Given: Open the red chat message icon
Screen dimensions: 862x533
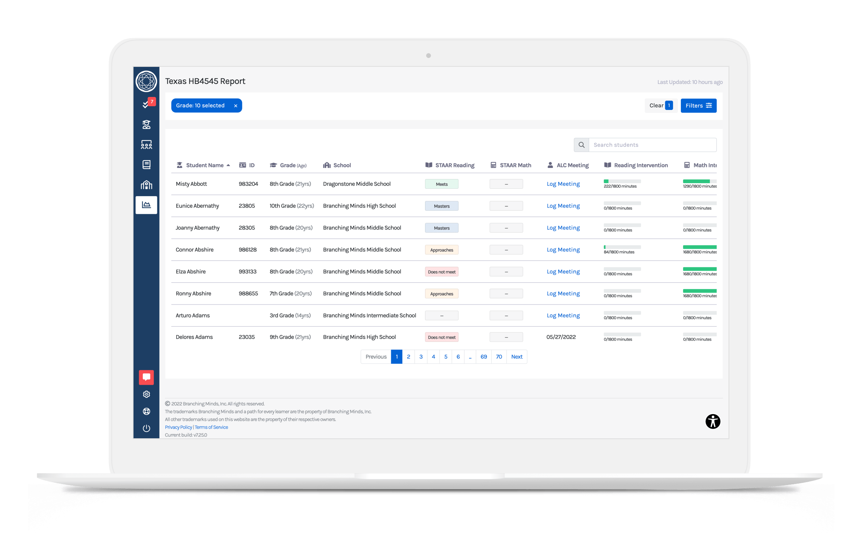Looking at the screenshot, I should (146, 377).
